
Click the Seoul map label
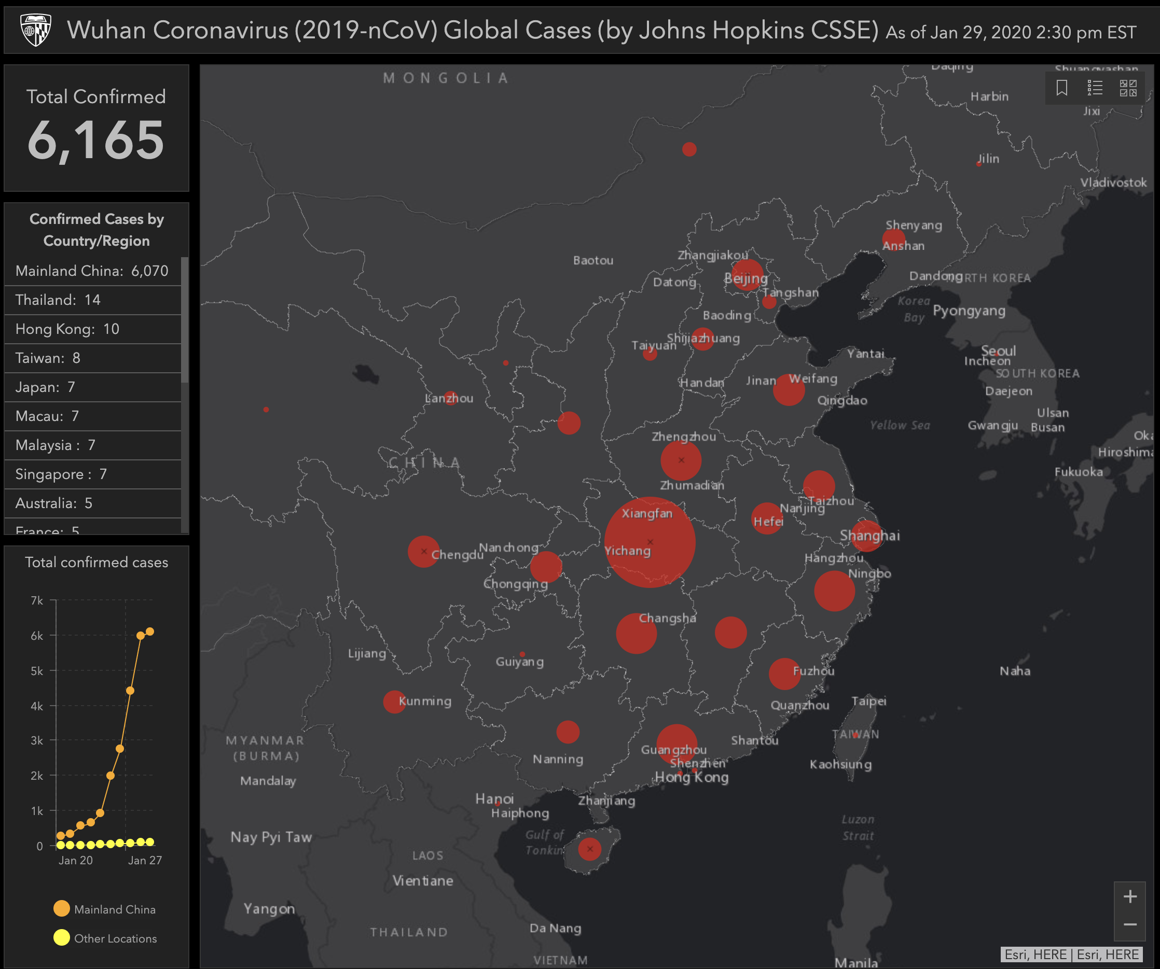tap(998, 350)
